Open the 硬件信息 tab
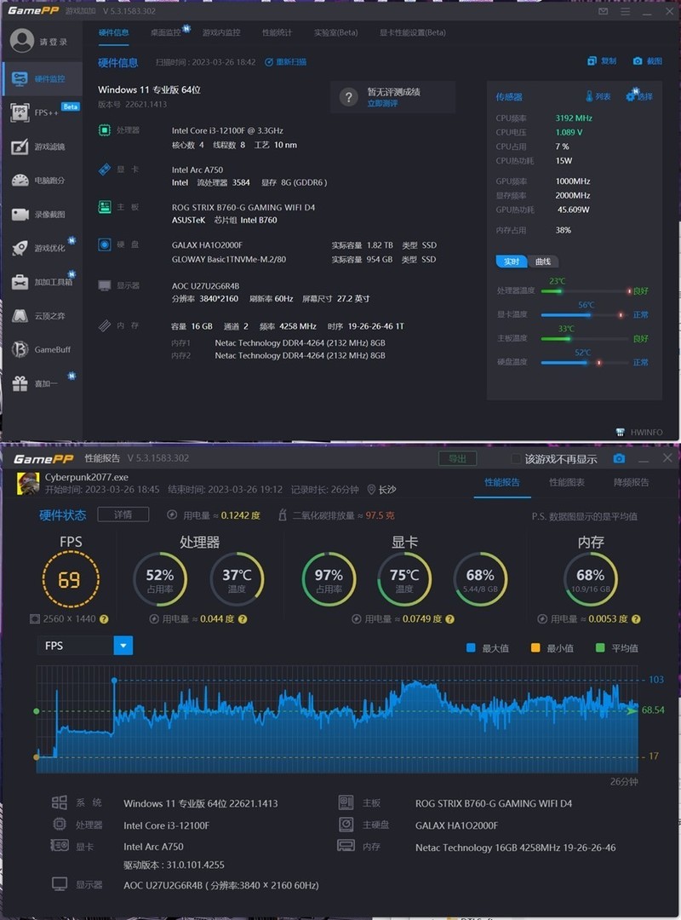This screenshot has height=920, width=681. click(114, 33)
